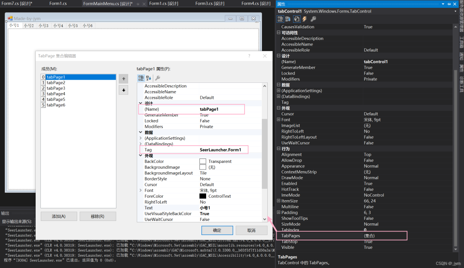Click alphabetical sort icon in collection editor
Screen dimensions: 464x268
[149, 78]
